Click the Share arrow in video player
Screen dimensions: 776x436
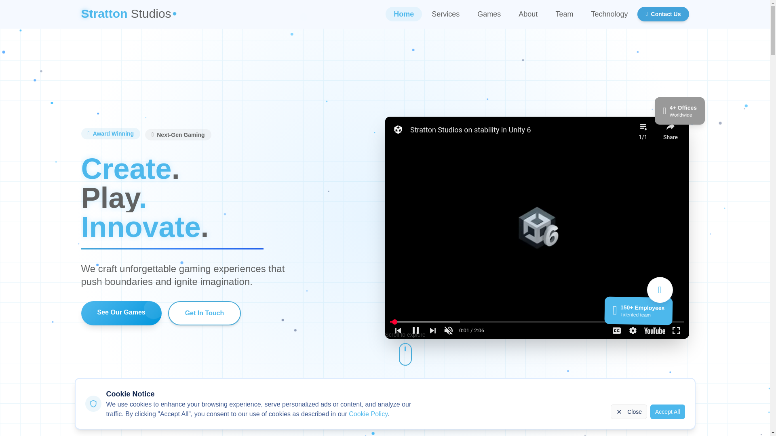[x=670, y=127]
